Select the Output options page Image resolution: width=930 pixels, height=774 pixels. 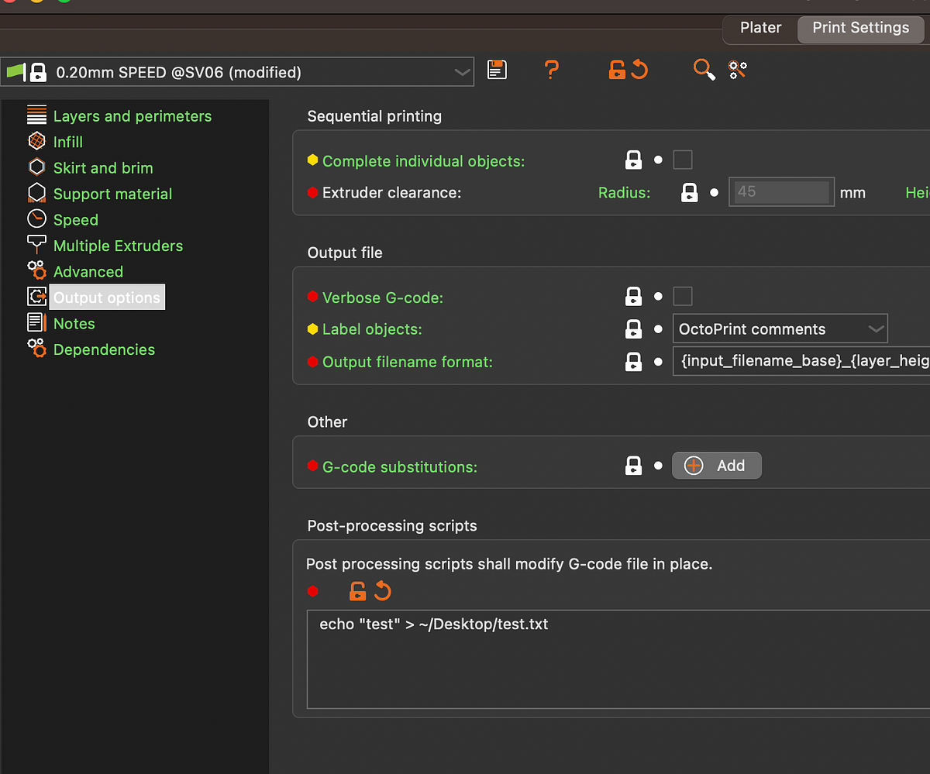107,298
